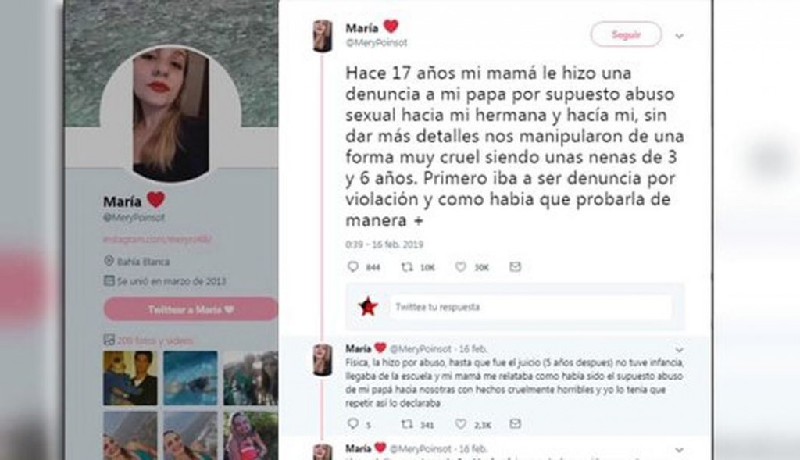Like the main tweet with 30K hearts
Viewport: 800px width, 460px height.
click(x=460, y=266)
